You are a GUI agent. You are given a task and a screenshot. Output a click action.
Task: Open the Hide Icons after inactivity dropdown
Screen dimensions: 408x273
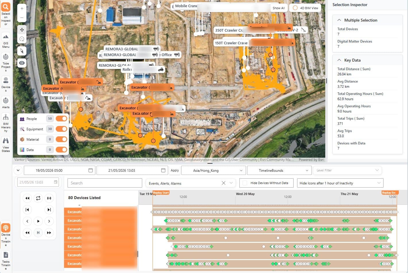pos(340,183)
